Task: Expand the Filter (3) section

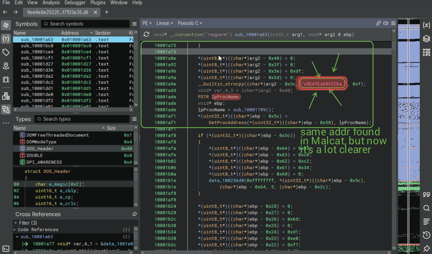Action: [x=28, y=223]
